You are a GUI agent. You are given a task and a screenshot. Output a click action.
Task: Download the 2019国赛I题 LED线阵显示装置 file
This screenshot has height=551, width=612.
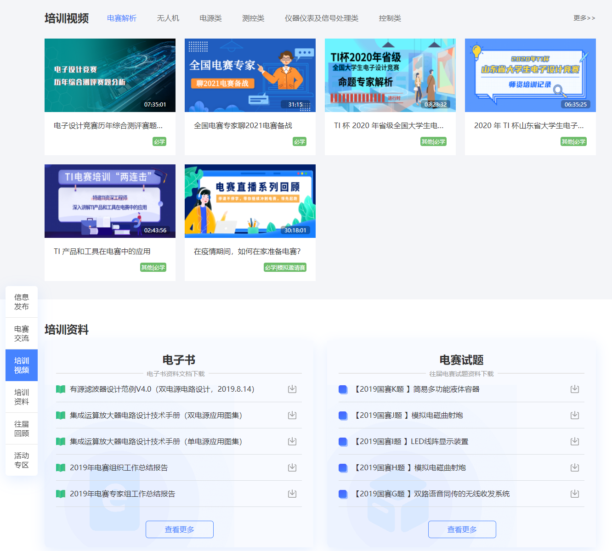coord(574,442)
